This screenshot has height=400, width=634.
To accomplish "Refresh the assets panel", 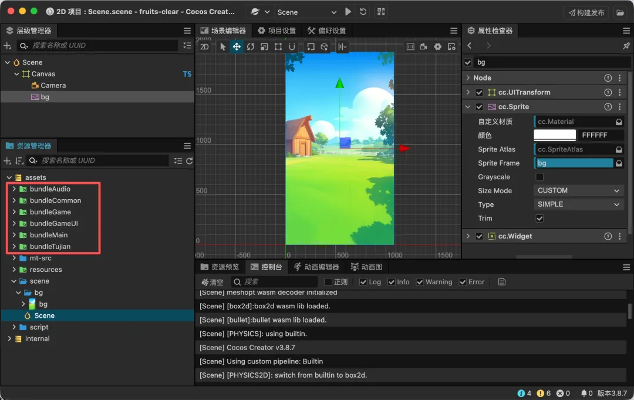I will pyautogui.click(x=189, y=160).
